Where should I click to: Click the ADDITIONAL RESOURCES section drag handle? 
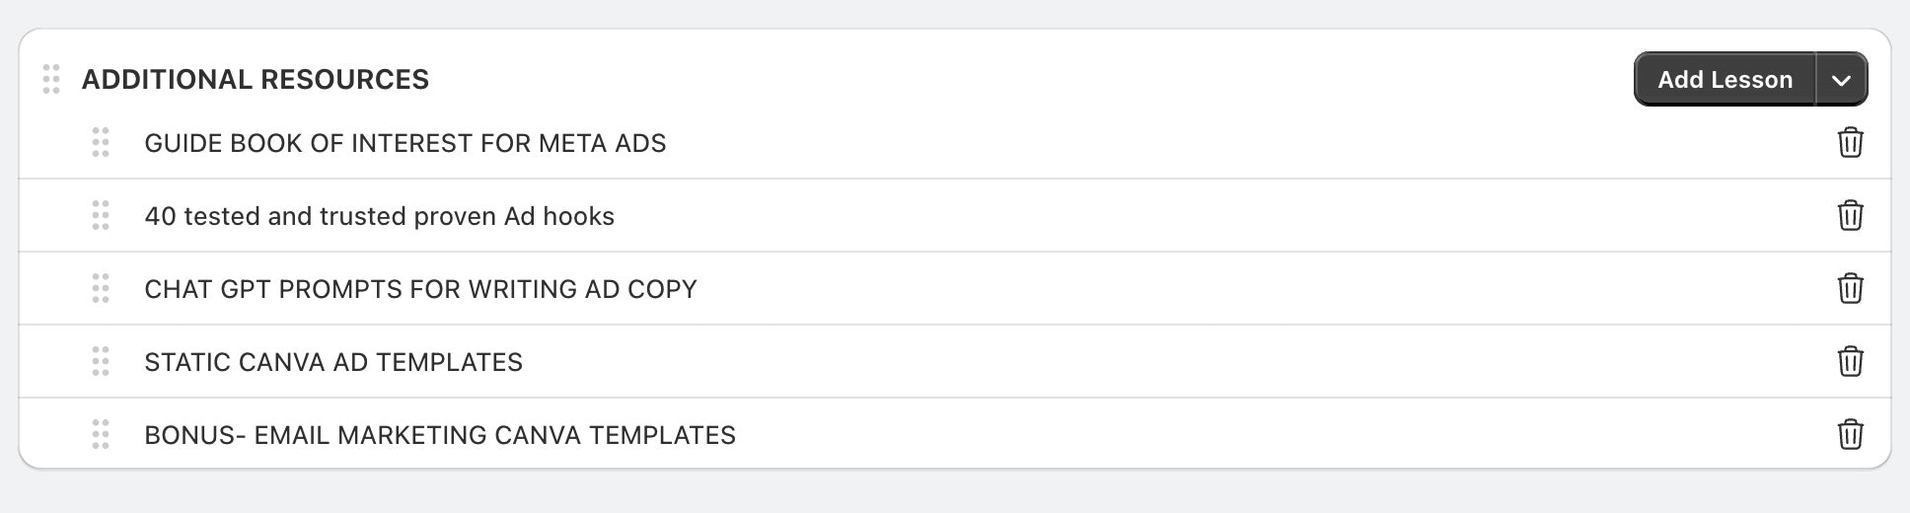point(51,79)
